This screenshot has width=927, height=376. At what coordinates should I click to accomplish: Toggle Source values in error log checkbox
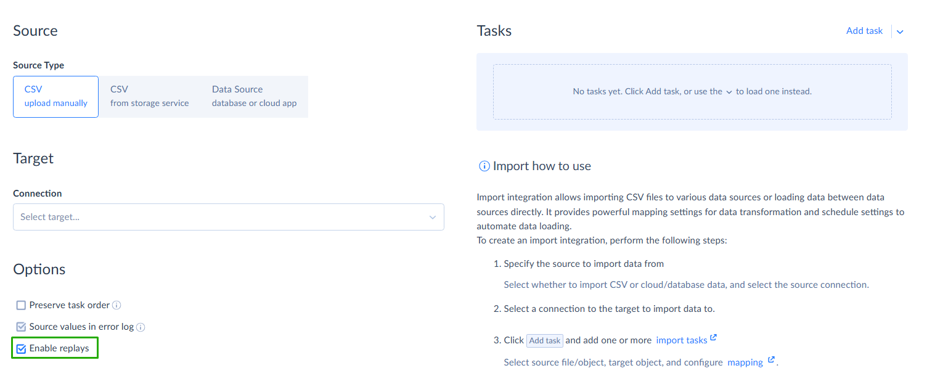(22, 327)
